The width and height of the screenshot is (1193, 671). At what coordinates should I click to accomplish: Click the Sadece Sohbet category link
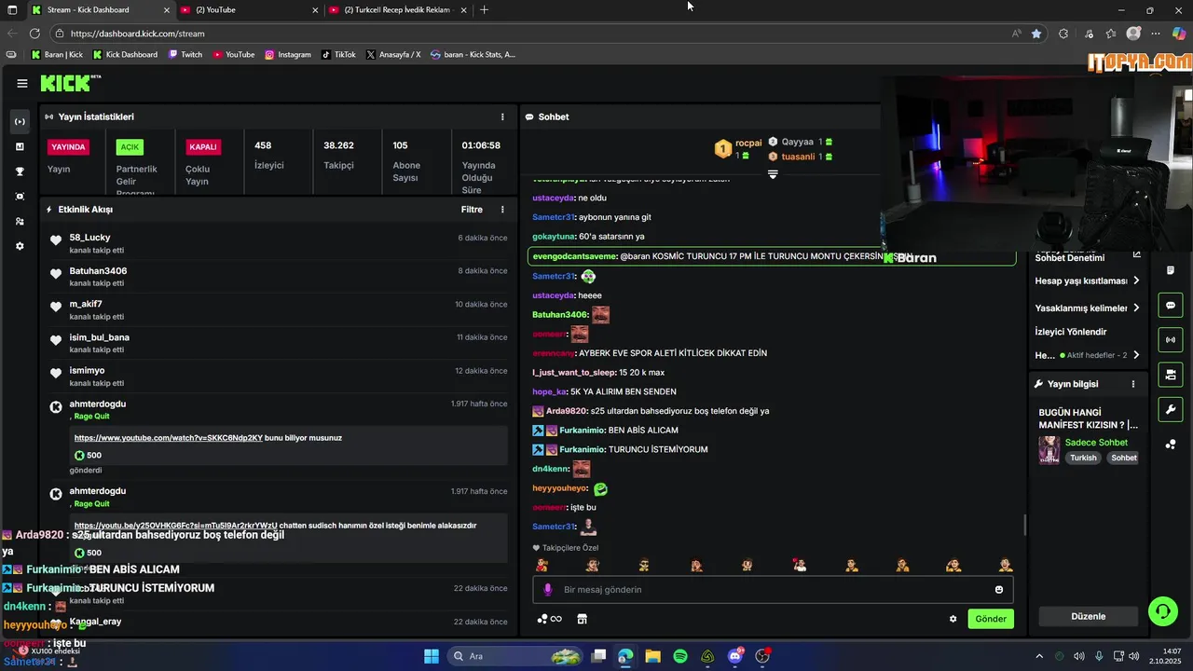[x=1096, y=443]
